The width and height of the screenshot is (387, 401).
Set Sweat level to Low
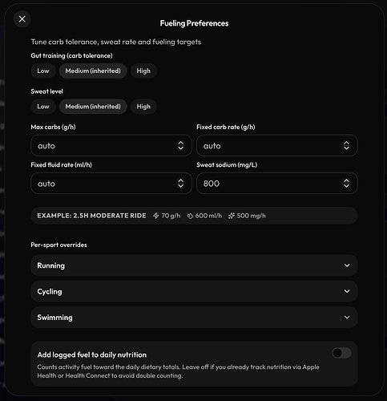click(43, 107)
